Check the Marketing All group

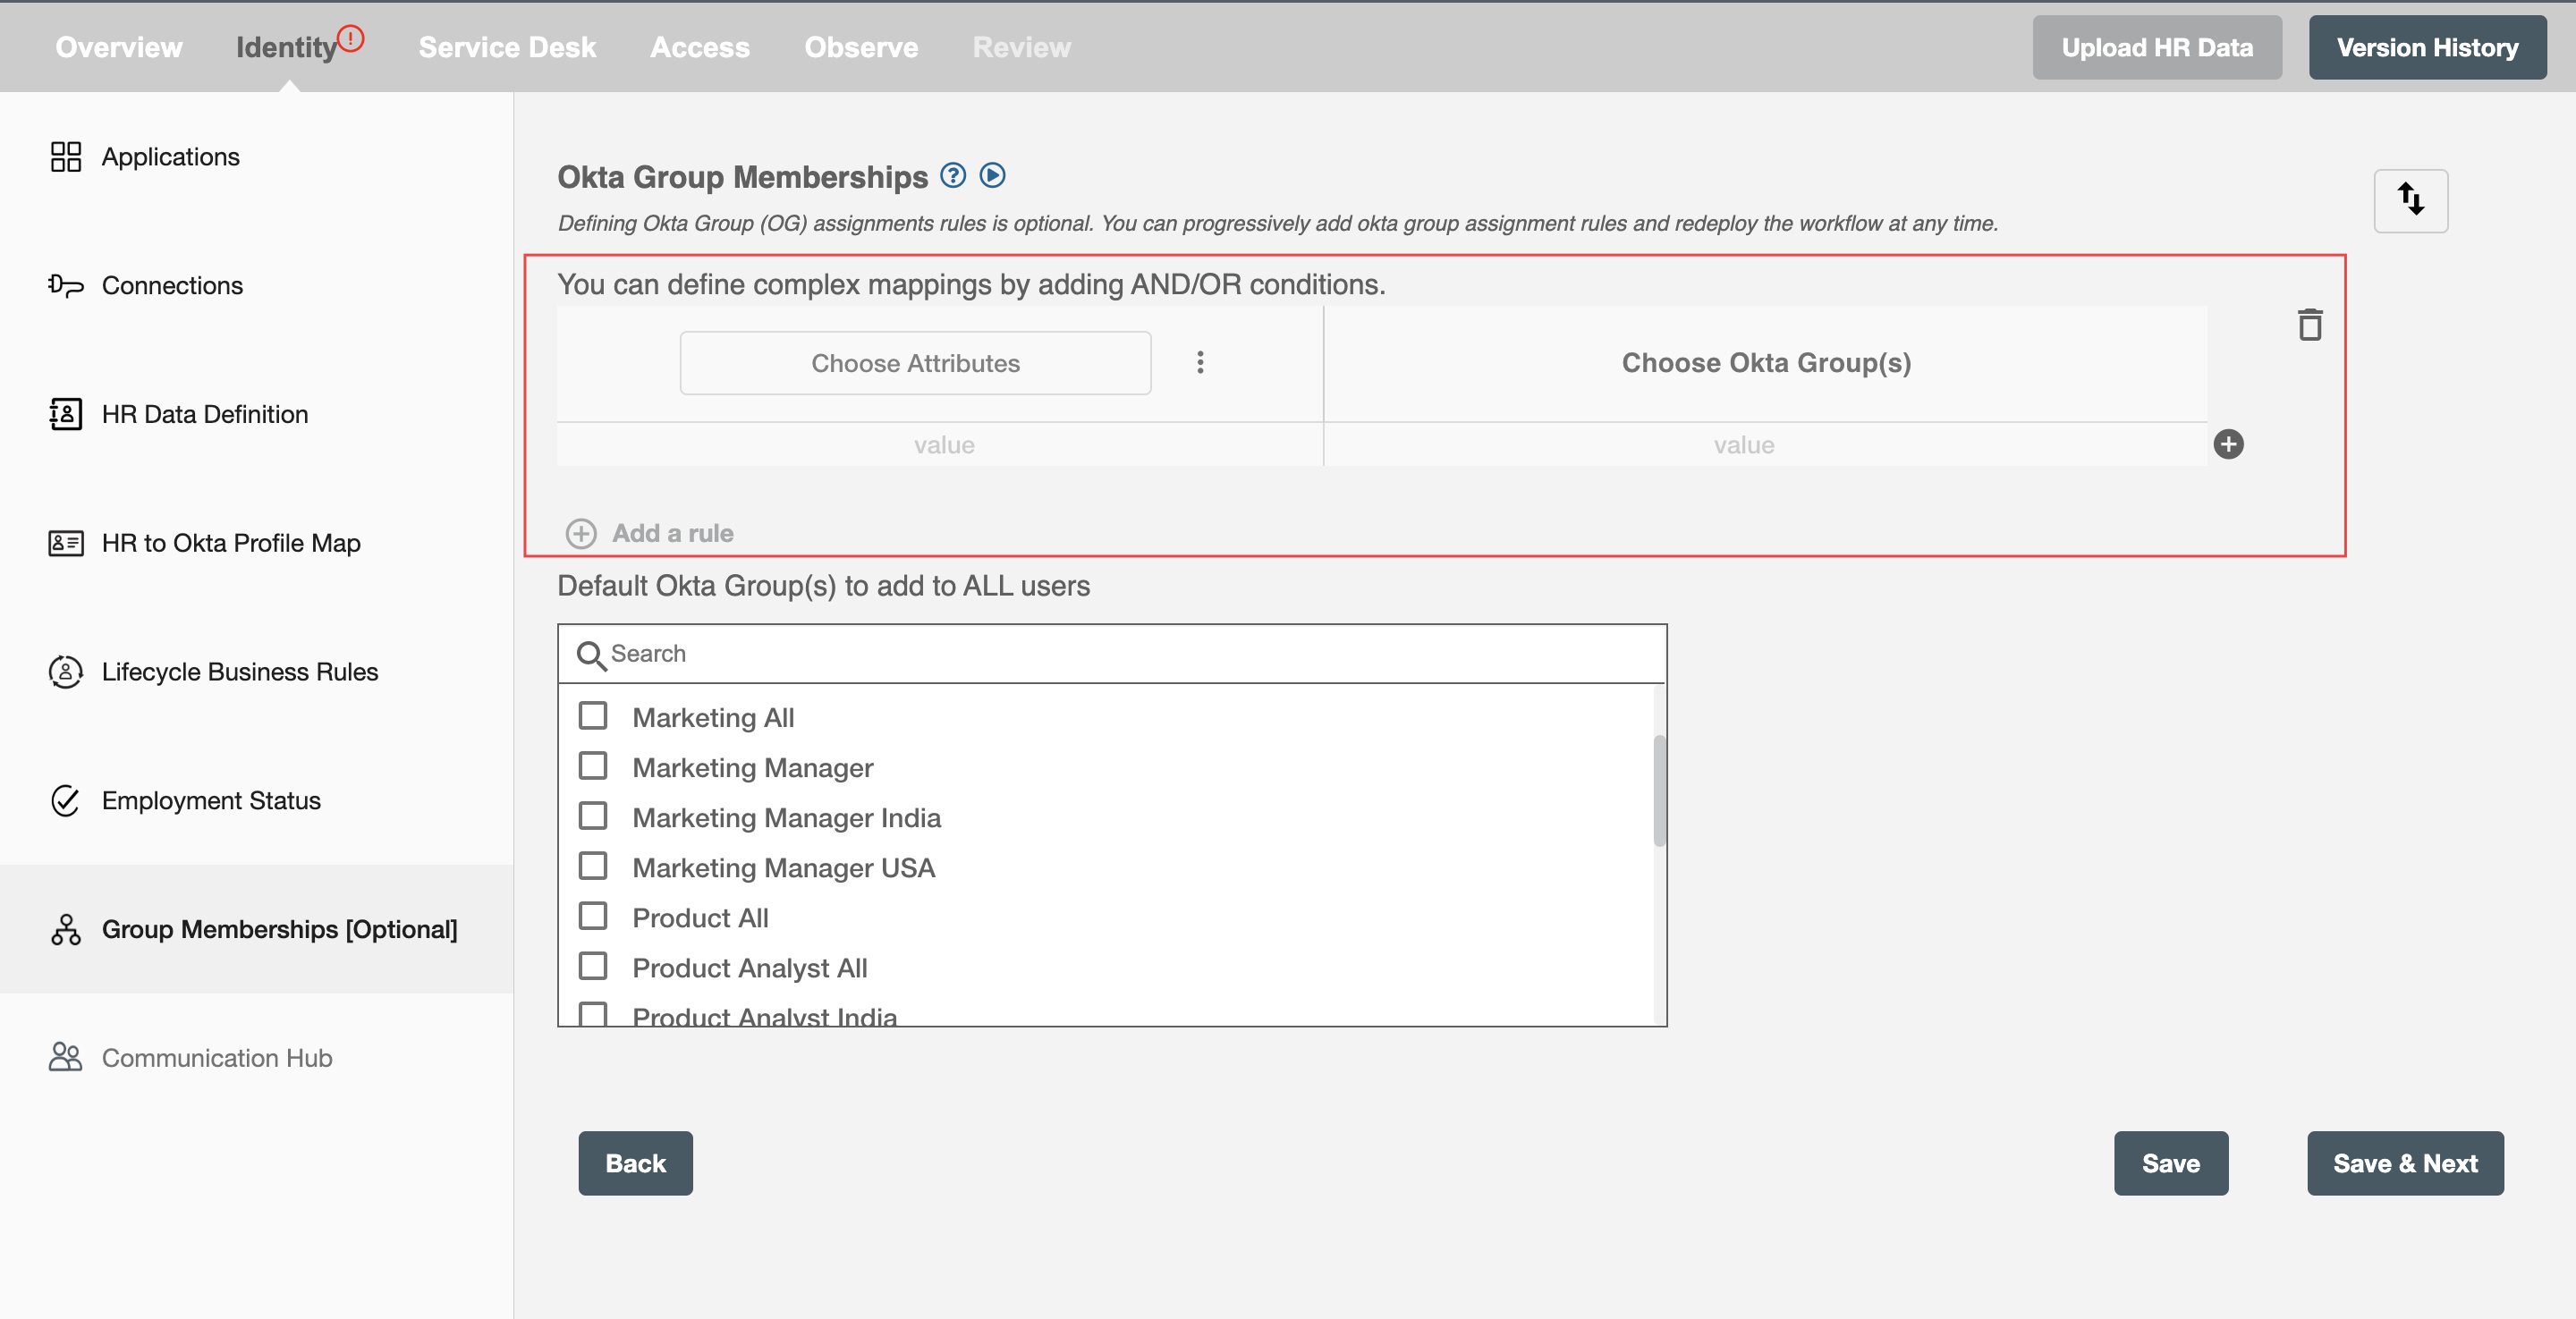click(593, 716)
